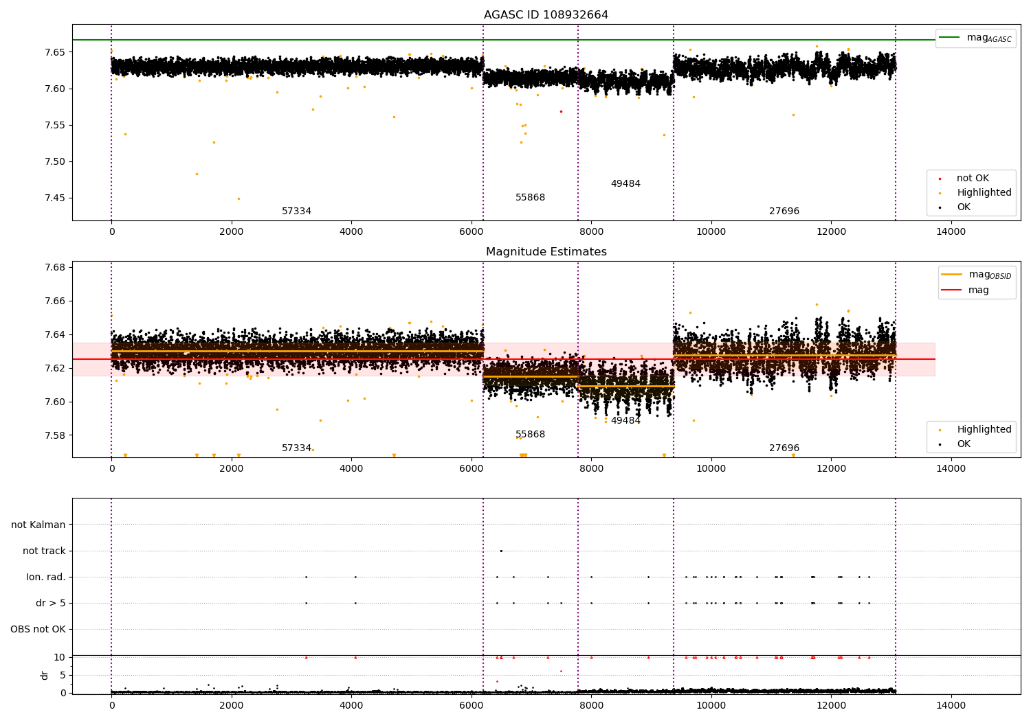Click y-axis tick 7.55 in top plot
1031x721 pixels.
(x=54, y=126)
